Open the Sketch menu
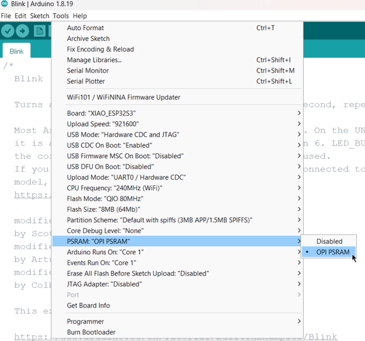Screen dimensions: 365x341 (x=40, y=16)
